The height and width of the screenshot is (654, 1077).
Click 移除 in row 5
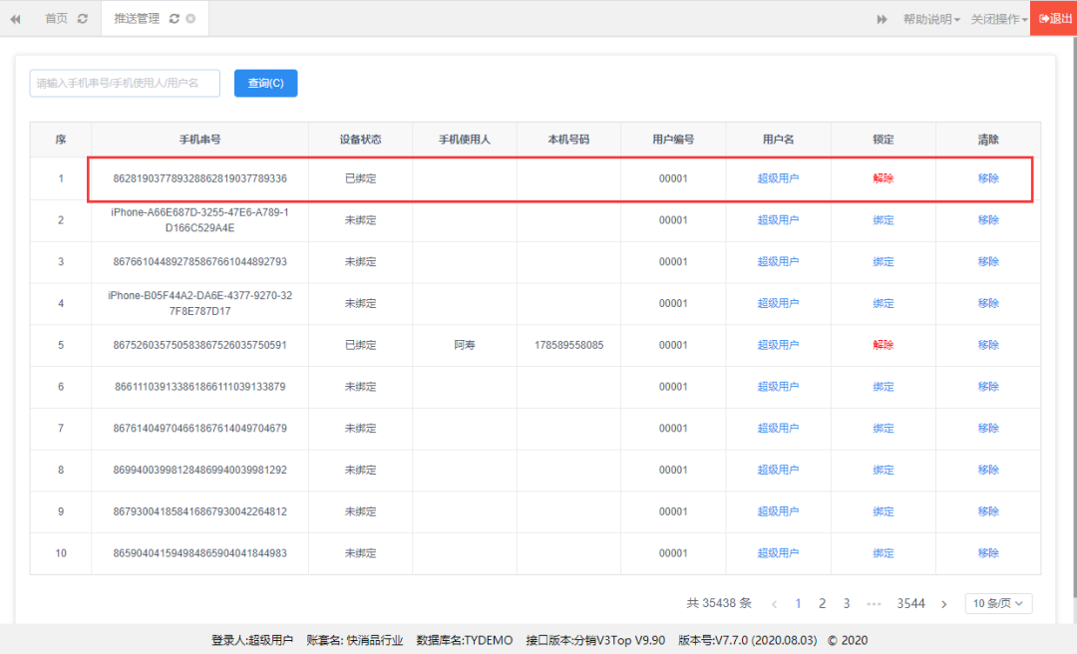988,345
